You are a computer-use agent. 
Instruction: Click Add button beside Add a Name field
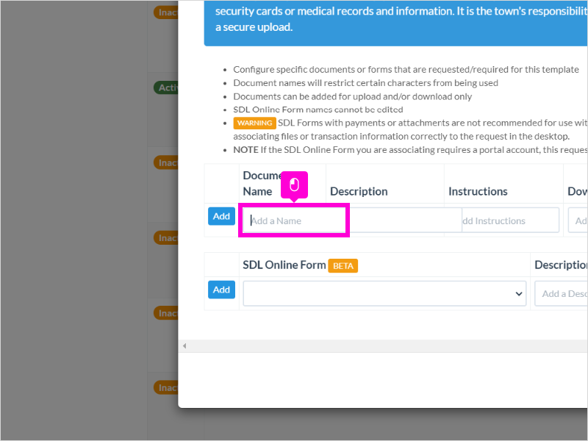pyautogui.click(x=222, y=216)
